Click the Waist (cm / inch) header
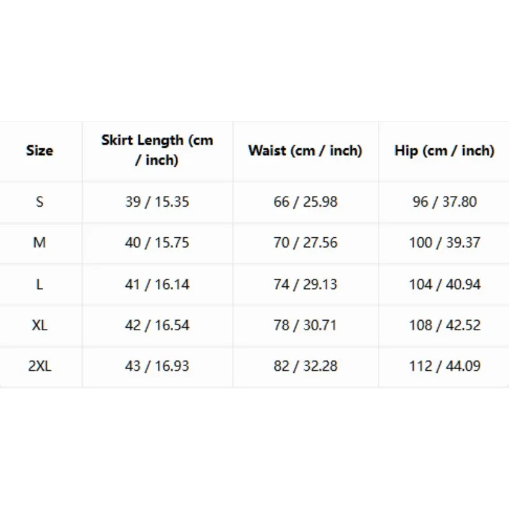Image resolution: width=509 pixels, height=509 pixels. tap(305, 151)
